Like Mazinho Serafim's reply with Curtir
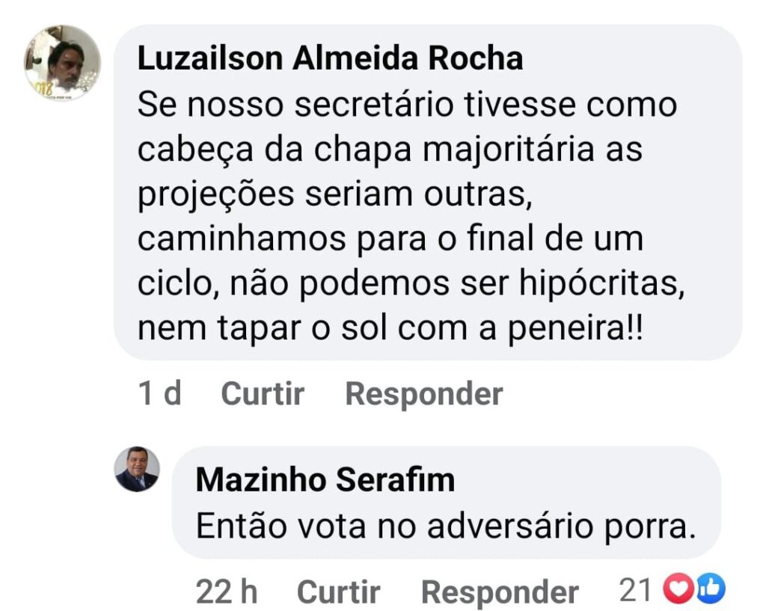The height and width of the screenshot is (611, 766). tap(338, 592)
